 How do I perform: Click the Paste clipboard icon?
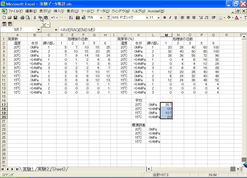[46, 17]
